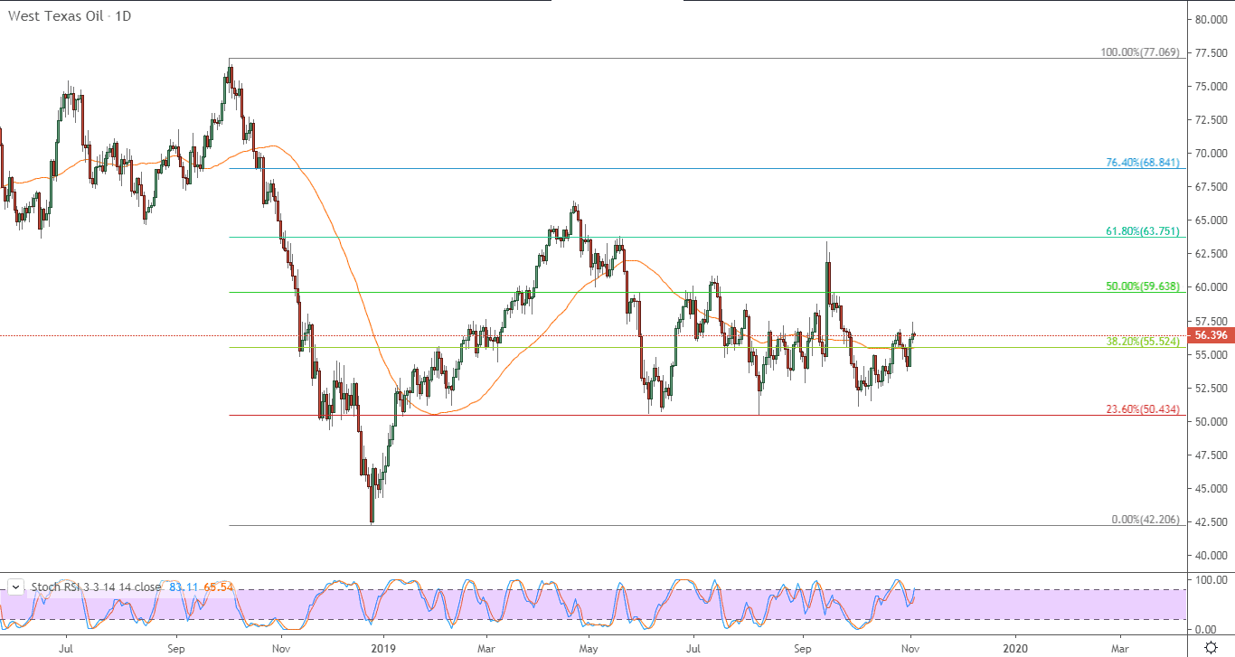Click the 2019 date on time axis
The width and height of the screenshot is (1235, 657).
click(x=383, y=648)
